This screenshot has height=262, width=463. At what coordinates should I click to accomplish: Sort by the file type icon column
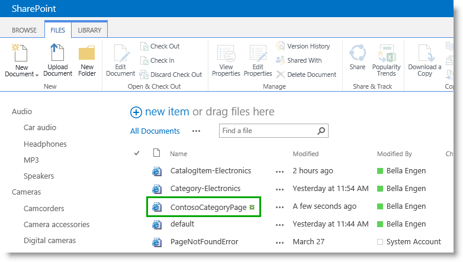click(x=156, y=153)
